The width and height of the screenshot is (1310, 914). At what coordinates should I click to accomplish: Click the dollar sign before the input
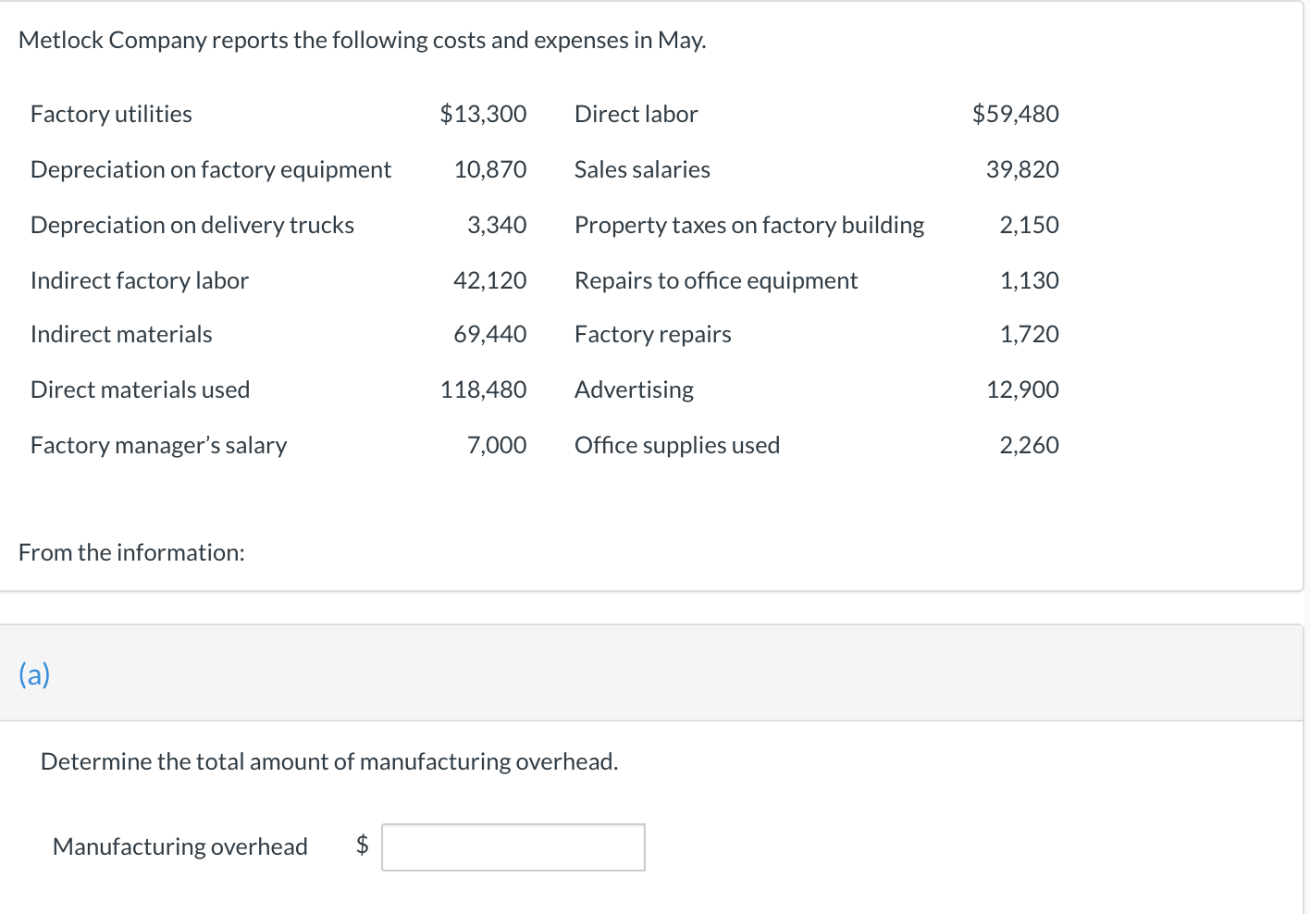point(363,844)
